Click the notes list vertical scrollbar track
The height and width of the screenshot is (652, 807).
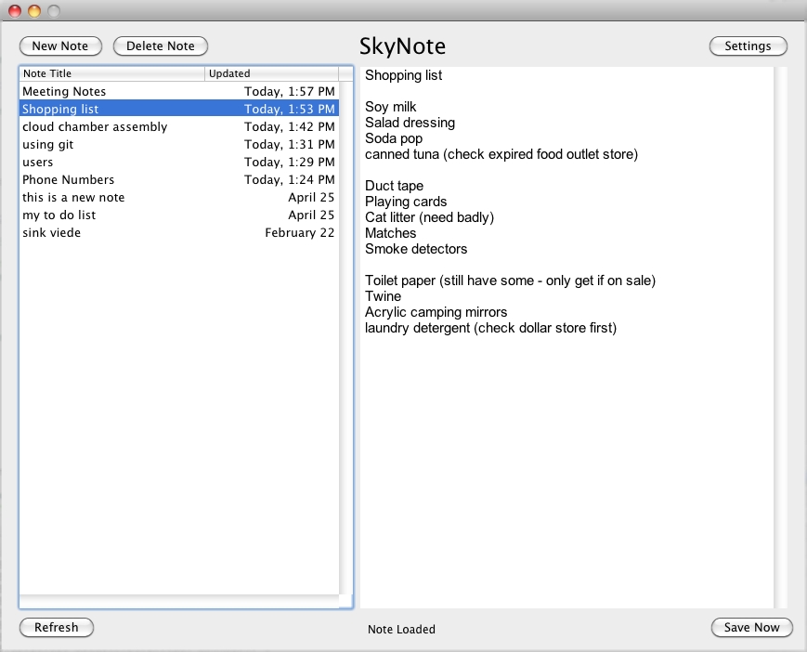[345, 338]
